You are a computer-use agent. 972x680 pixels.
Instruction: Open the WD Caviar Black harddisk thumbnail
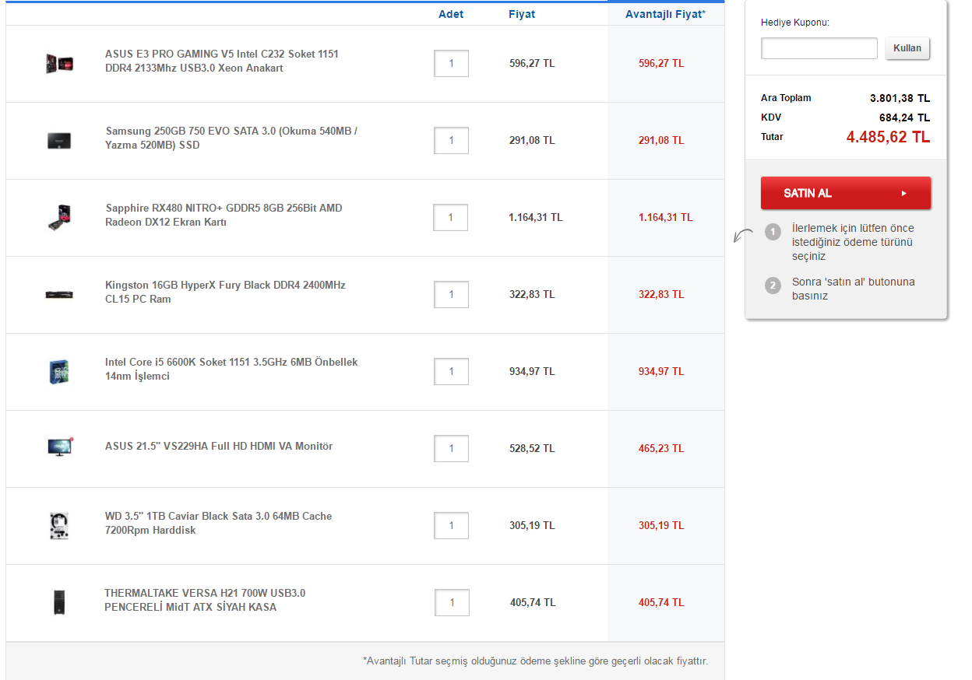coord(59,525)
